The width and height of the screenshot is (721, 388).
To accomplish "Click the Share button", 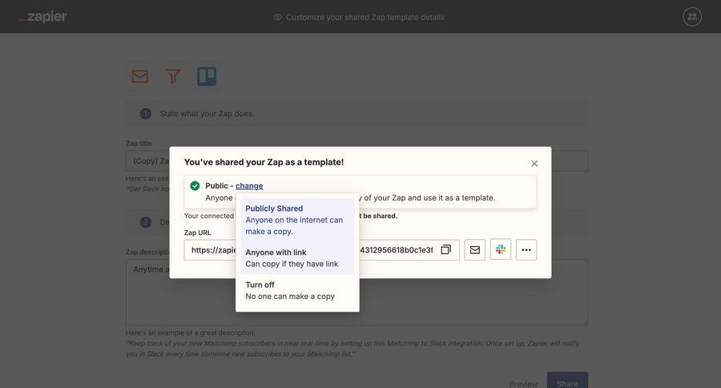I will tap(567, 380).
